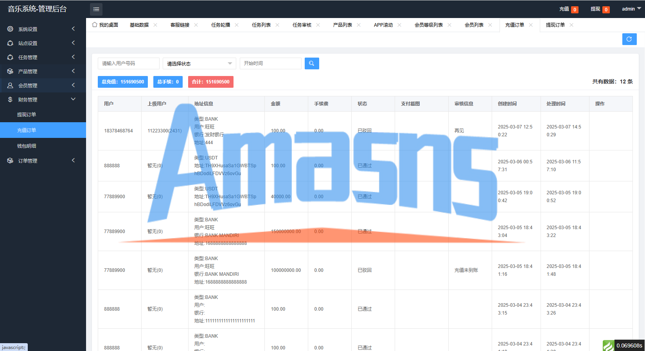Collapse the 财务管理 sidebar menu

pyautogui.click(x=73, y=100)
